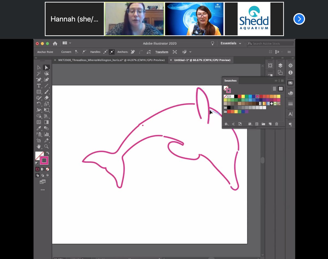Viewport: 328px width, 259px height.
Task: Switch to the MKT2008_Threadless_WheresWellington document tab
Action: 110,60
